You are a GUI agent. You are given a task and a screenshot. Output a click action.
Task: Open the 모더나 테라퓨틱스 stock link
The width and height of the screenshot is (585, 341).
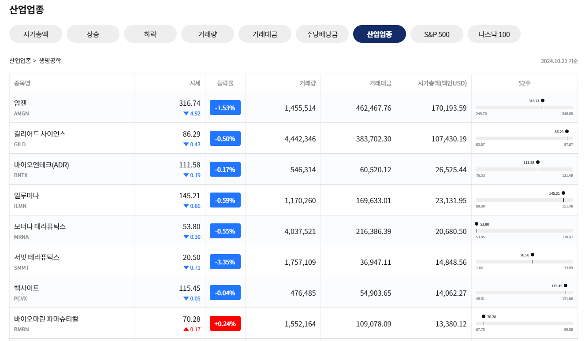(x=40, y=226)
